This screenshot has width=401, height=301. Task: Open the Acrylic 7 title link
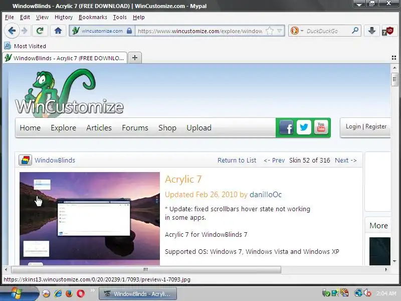(x=183, y=180)
